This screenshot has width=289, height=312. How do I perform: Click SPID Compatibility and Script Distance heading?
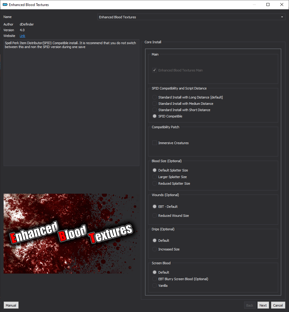179,88
